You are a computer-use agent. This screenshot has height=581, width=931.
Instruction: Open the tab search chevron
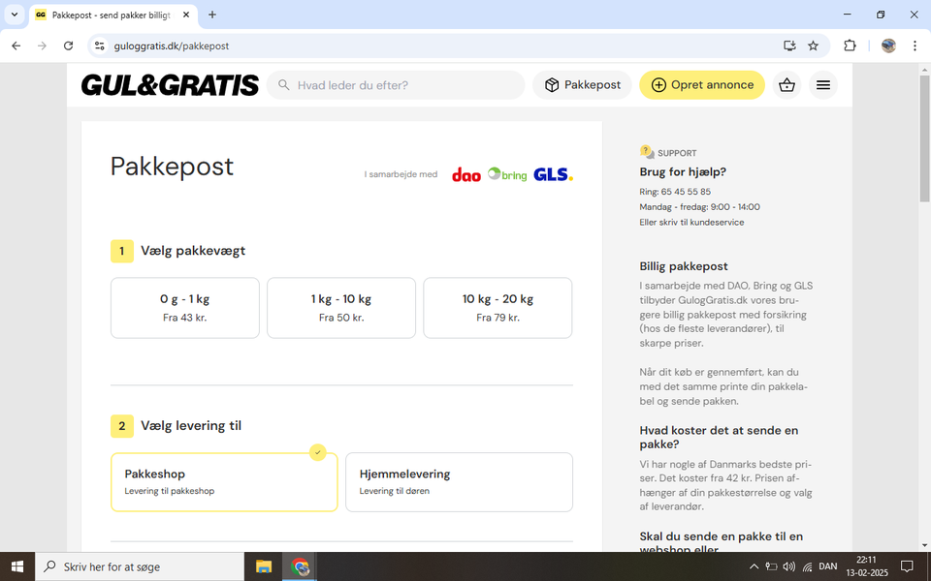(15, 15)
